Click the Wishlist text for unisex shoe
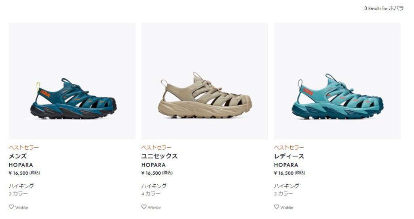414x219 pixels. (x=154, y=207)
